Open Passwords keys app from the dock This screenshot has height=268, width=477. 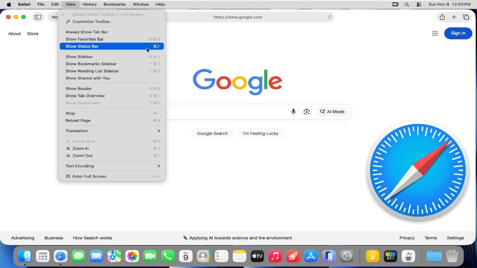click(390, 256)
